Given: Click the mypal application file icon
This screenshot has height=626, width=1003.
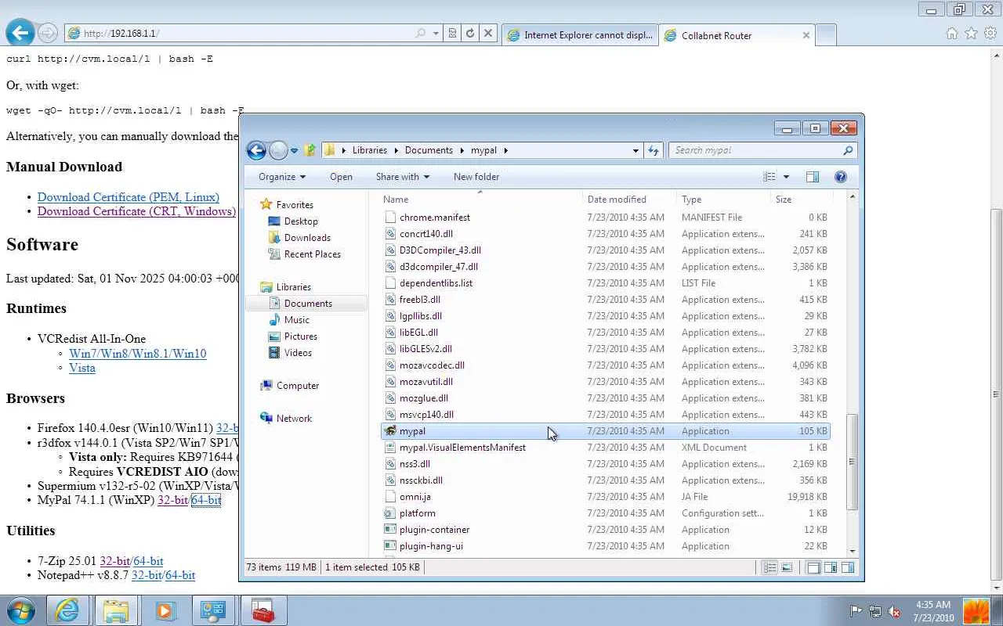Looking at the screenshot, I should (x=390, y=431).
